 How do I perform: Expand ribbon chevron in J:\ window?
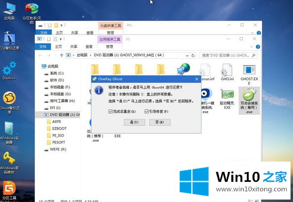coord(252,47)
